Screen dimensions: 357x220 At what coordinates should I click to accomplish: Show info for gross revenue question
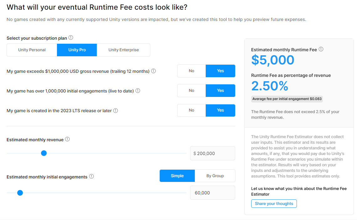[x=153, y=71]
